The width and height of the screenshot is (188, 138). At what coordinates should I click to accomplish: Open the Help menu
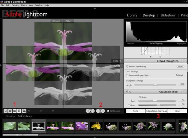(47, 5)
